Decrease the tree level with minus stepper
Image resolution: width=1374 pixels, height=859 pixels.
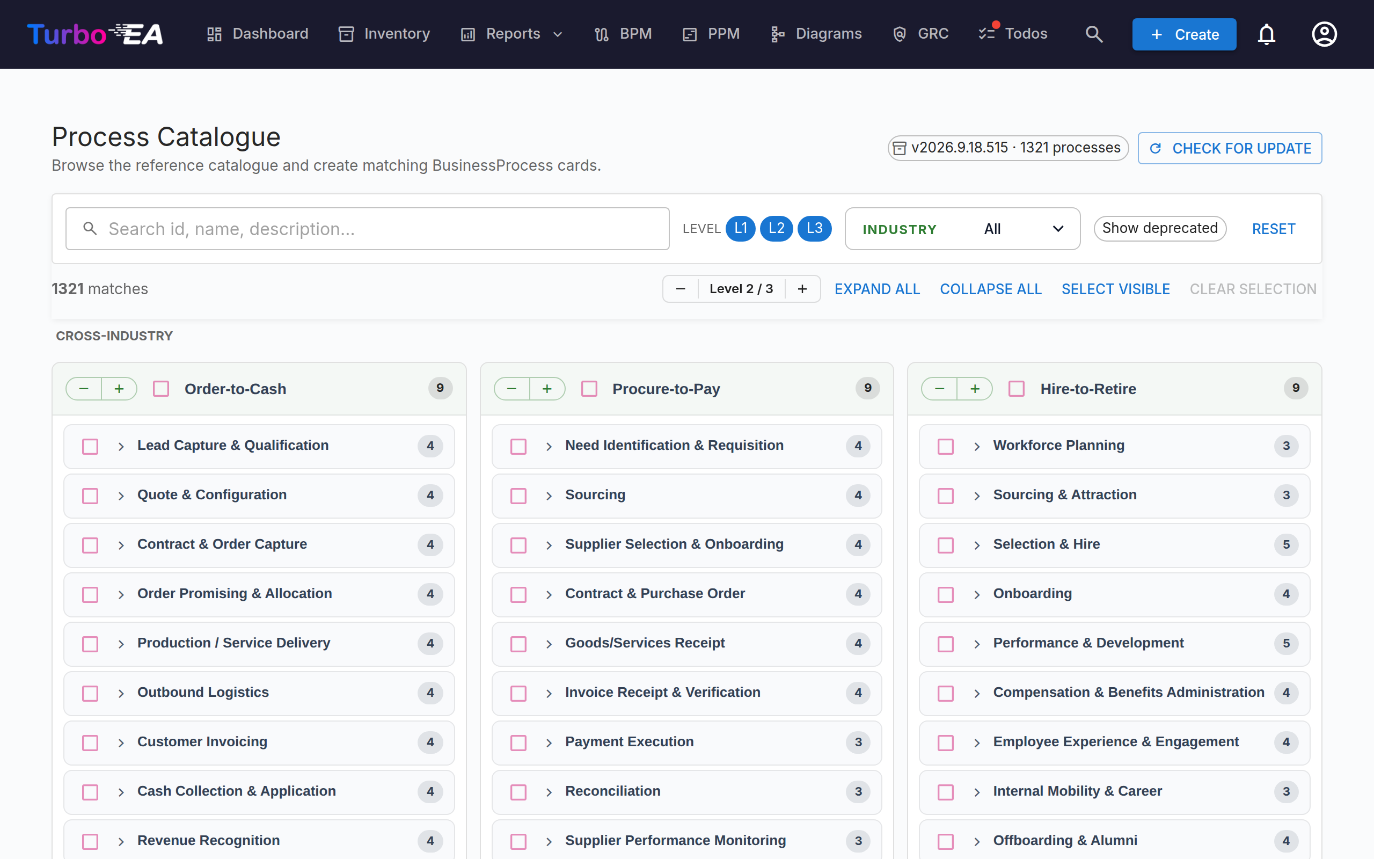(x=680, y=289)
